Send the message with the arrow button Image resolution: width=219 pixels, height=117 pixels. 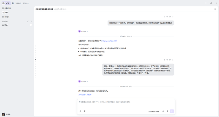pyautogui.click(x=172, y=111)
